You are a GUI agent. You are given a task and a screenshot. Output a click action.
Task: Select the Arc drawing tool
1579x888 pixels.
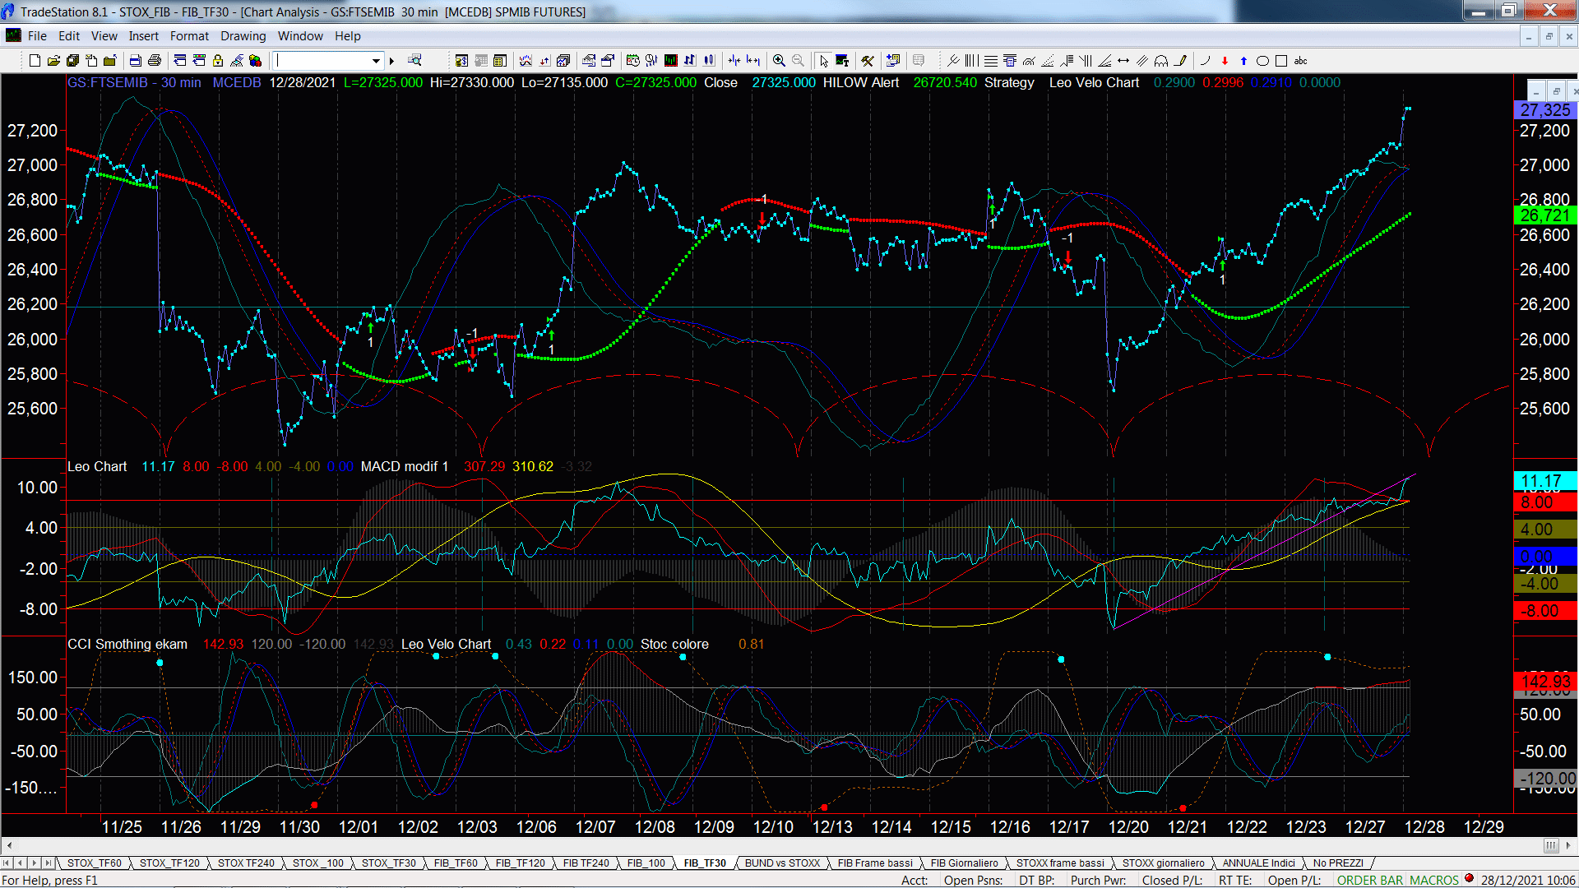(x=1205, y=61)
